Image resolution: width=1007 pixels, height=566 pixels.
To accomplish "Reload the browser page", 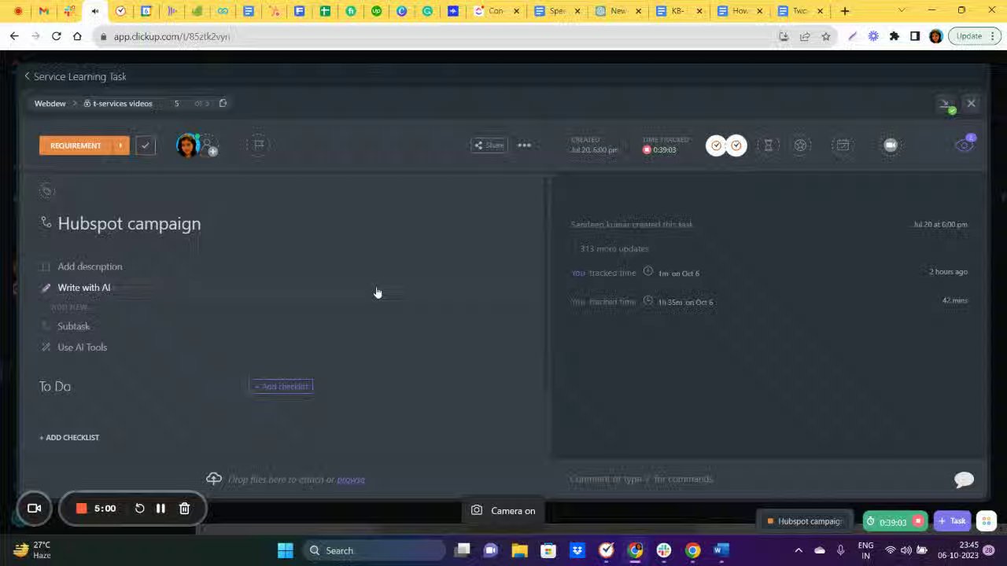I will 56,36.
